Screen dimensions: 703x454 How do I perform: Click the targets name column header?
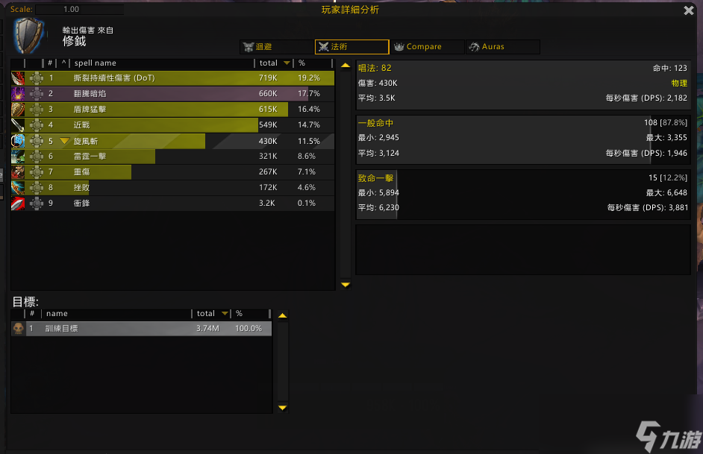tap(57, 313)
